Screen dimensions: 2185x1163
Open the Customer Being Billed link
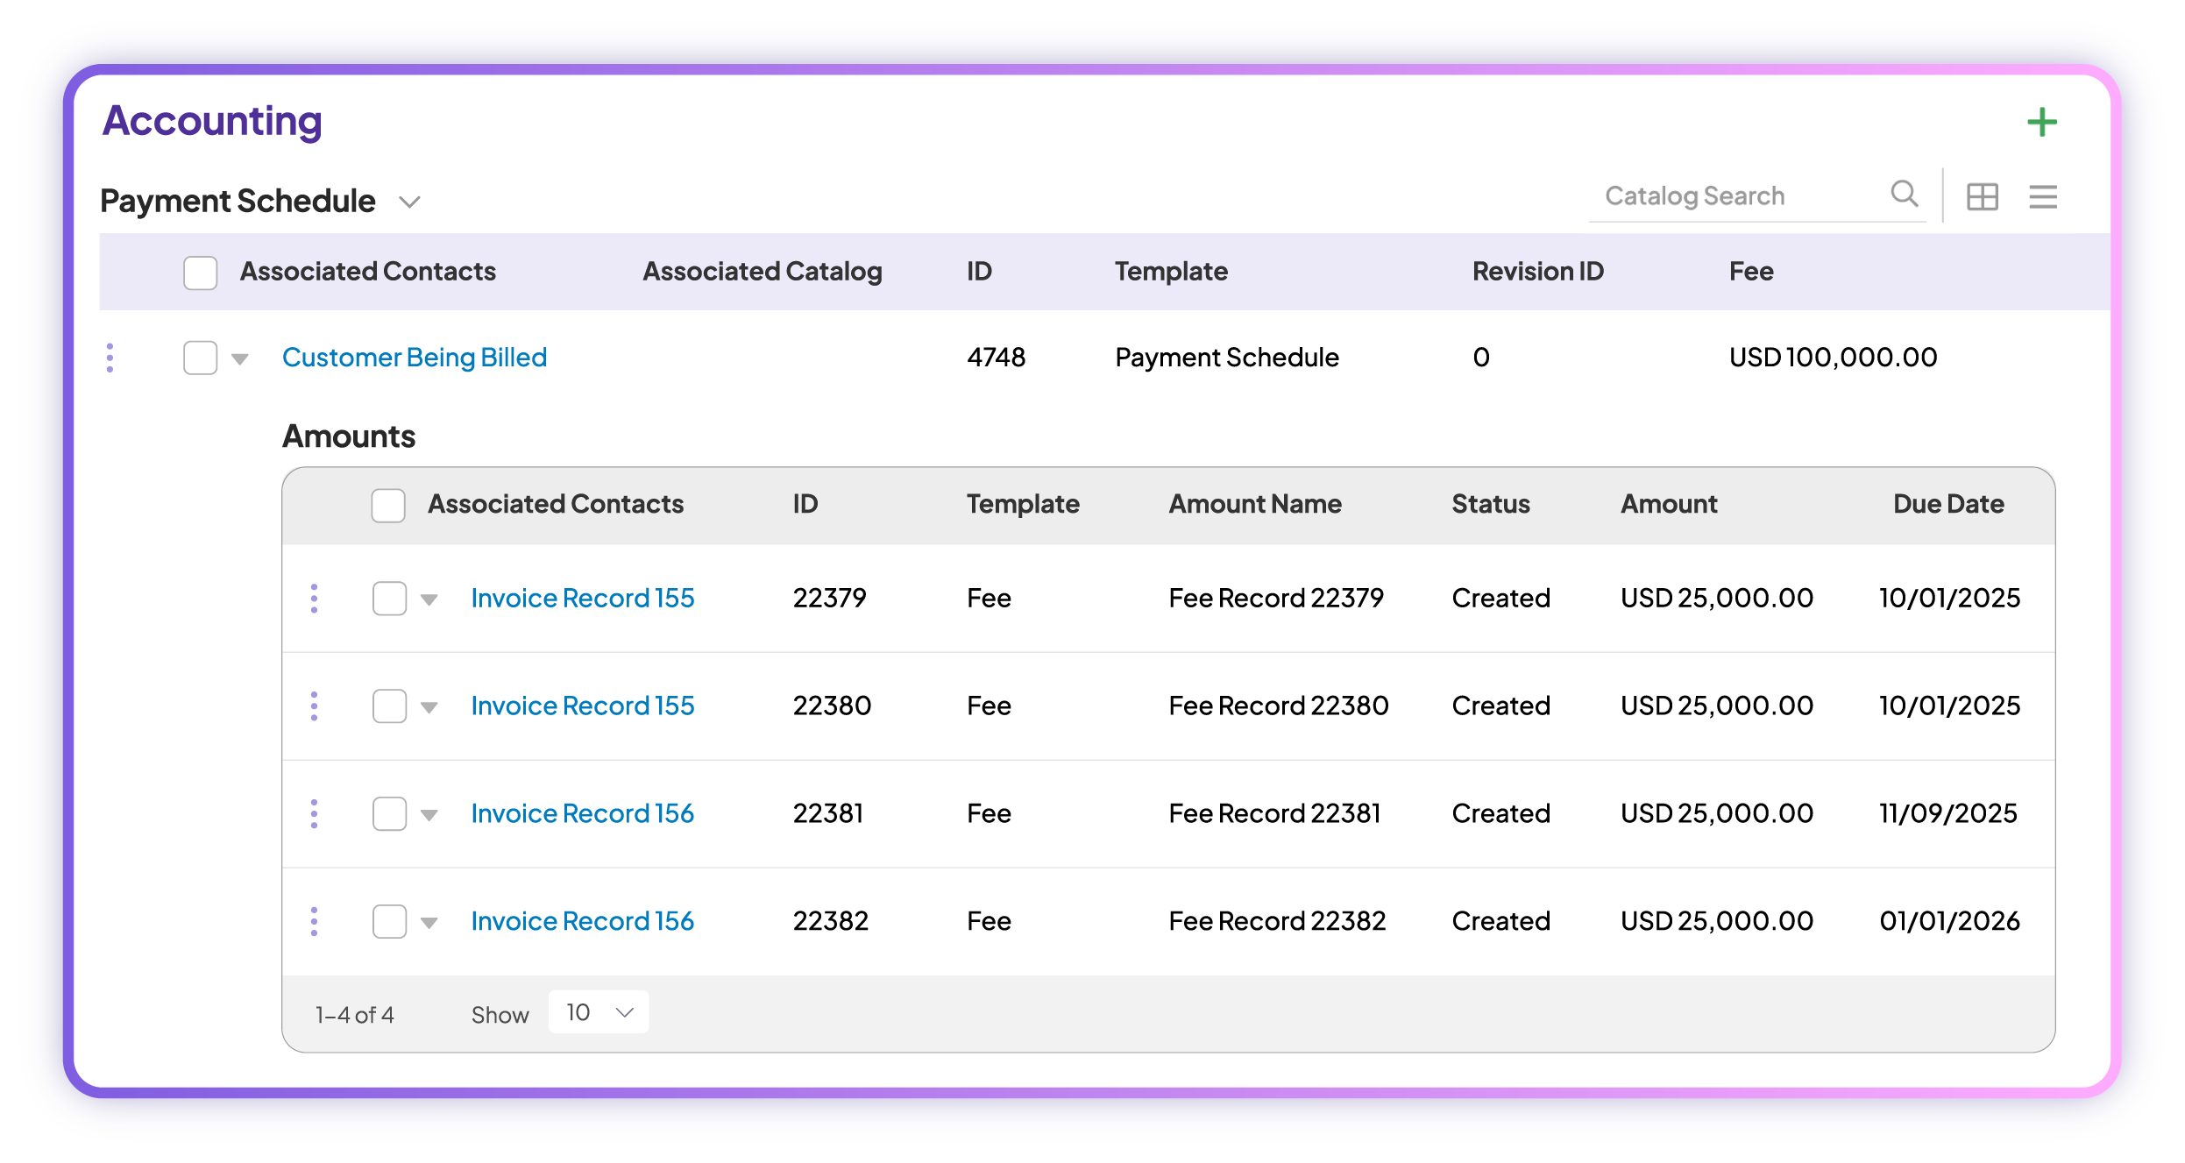[414, 358]
